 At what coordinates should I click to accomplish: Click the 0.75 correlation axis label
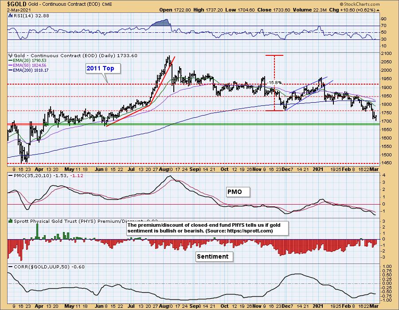(x=387, y=271)
